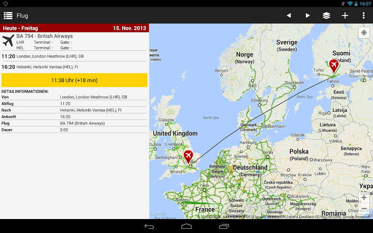Tap Stockholm label on the map

pyautogui.click(x=294, y=82)
